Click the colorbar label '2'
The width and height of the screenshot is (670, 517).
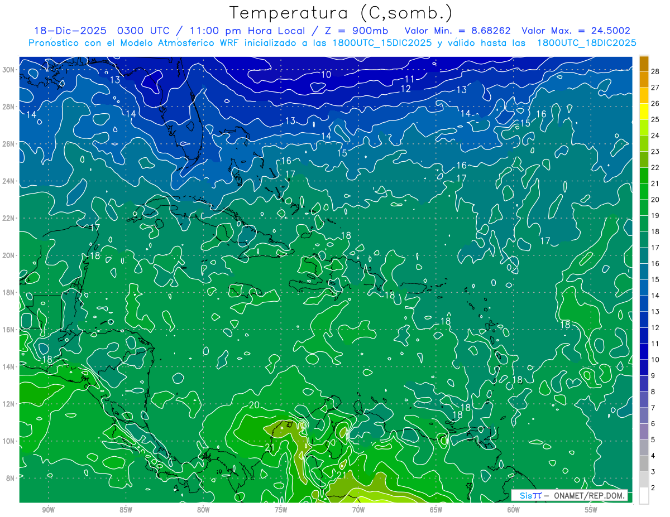coord(653,488)
